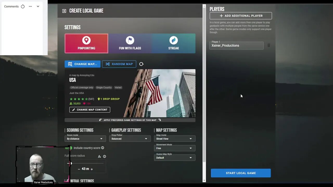Select the Pinpointing game mode
This screenshot has width=333, height=187.
click(86, 43)
